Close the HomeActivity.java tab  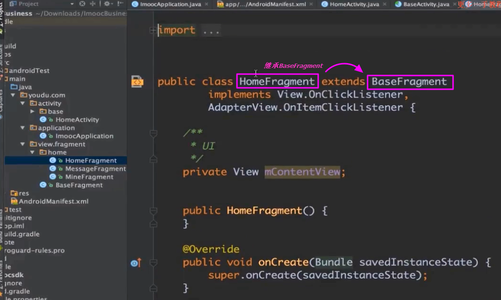(384, 4)
